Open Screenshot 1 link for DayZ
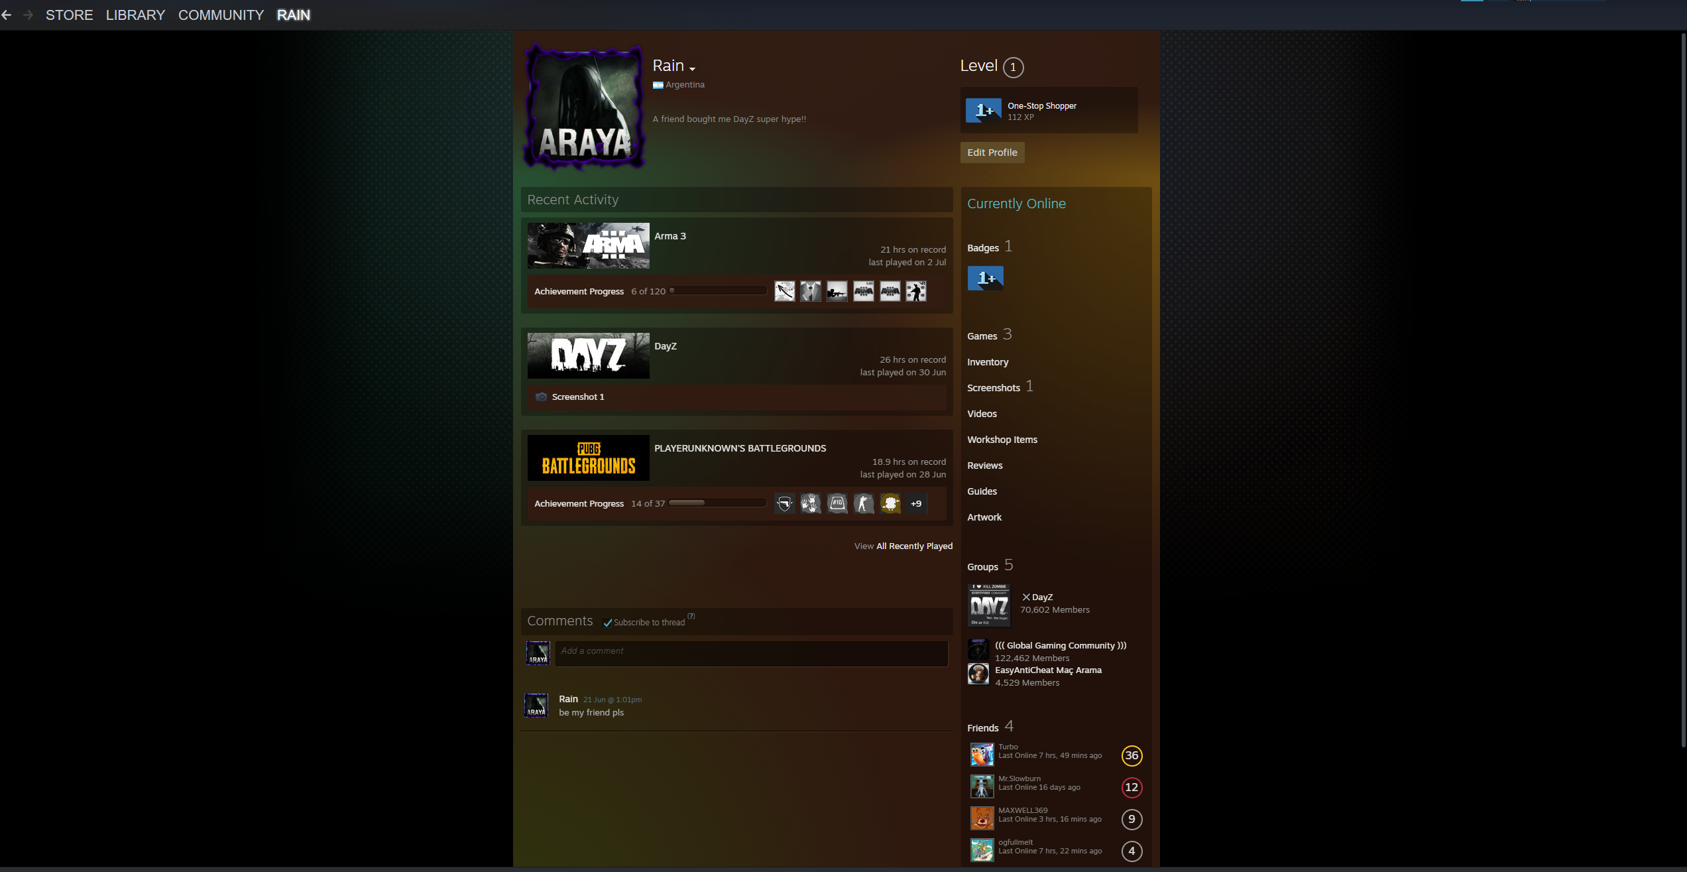 [x=577, y=397]
